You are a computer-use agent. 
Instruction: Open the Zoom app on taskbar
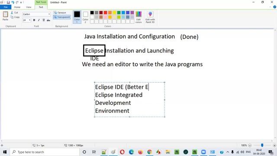203,152
